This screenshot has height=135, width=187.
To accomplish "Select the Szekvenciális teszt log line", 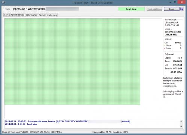I will point(68,122).
